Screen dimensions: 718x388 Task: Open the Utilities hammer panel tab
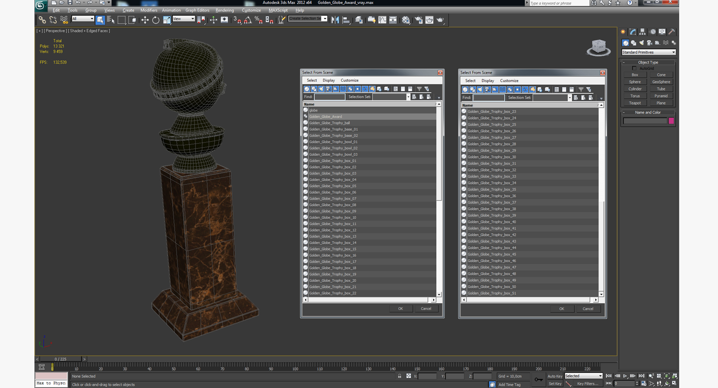pyautogui.click(x=672, y=32)
